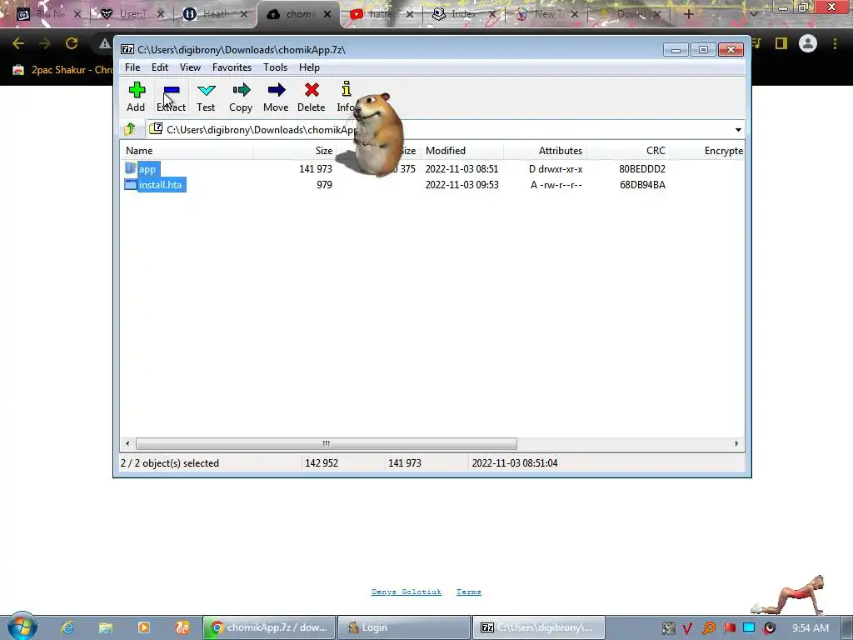Expand the address path dropdown arrow
The height and width of the screenshot is (640, 853).
point(738,129)
